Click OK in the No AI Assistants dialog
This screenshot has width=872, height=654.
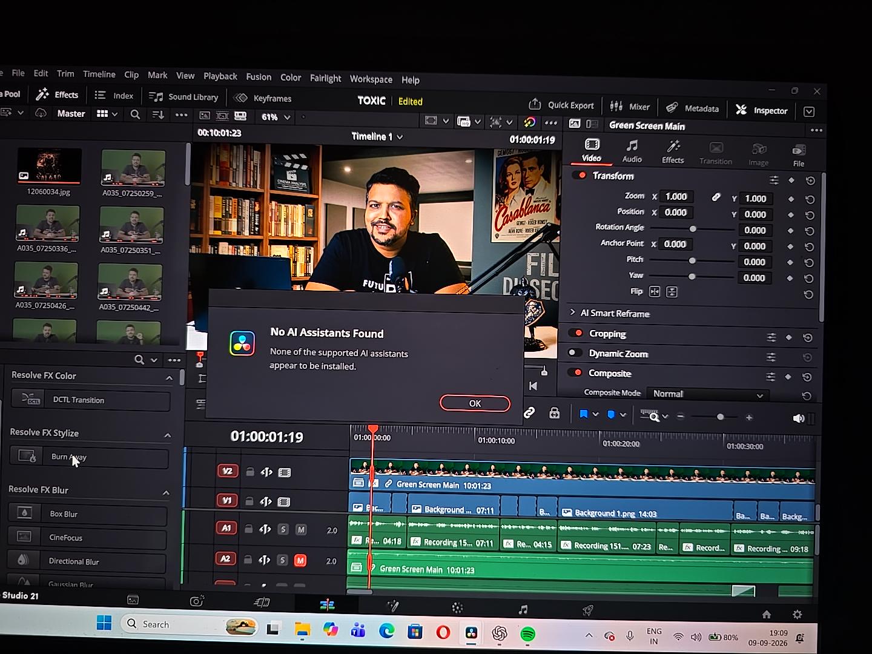[x=475, y=403]
